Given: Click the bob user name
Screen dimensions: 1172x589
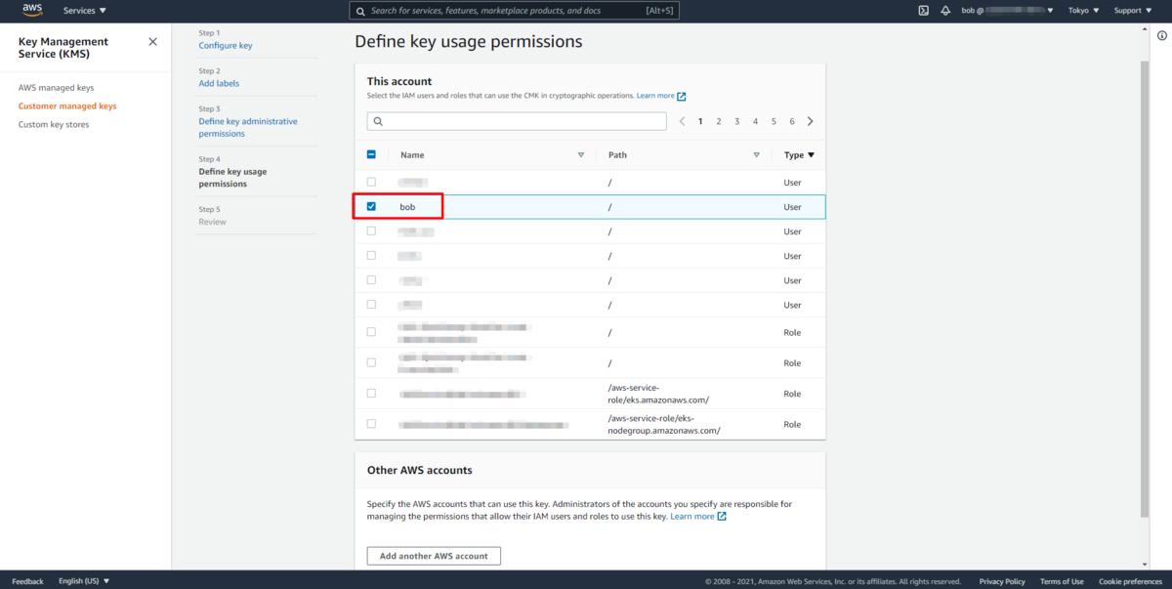Looking at the screenshot, I should click(x=407, y=207).
